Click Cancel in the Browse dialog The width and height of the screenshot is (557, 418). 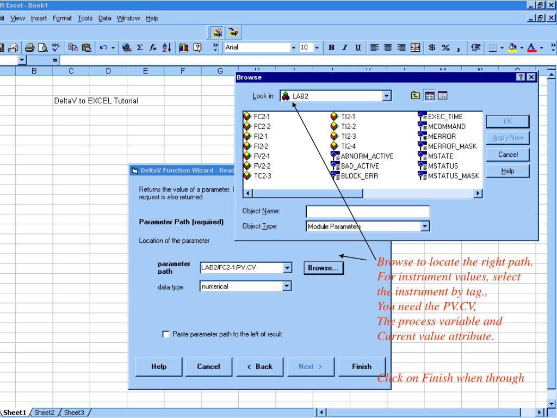click(x=508, y=155)
